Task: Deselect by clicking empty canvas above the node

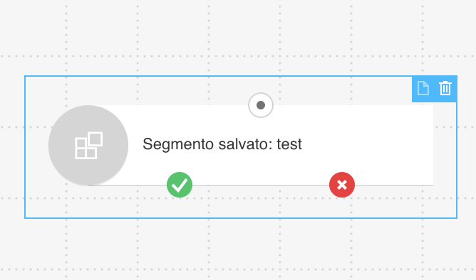Action: pos(237,33)
